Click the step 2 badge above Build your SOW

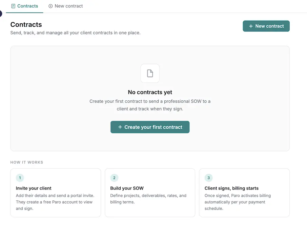coord(114,178)
